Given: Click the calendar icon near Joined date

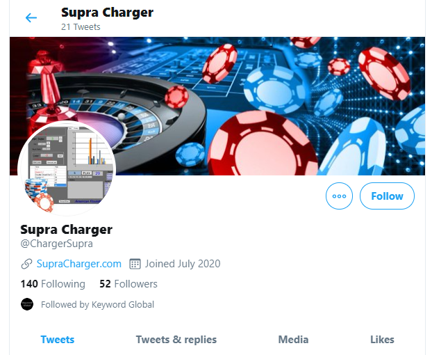Looking at the screenshot, I should click(135, 264).
